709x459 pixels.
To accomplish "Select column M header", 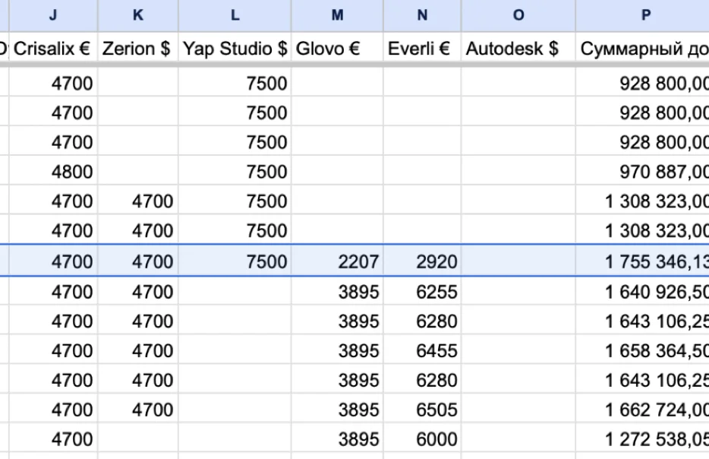I will (337, 15).
